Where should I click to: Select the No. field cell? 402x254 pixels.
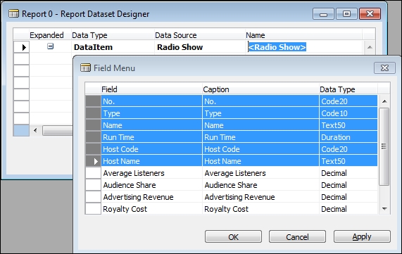pos(151,101)
